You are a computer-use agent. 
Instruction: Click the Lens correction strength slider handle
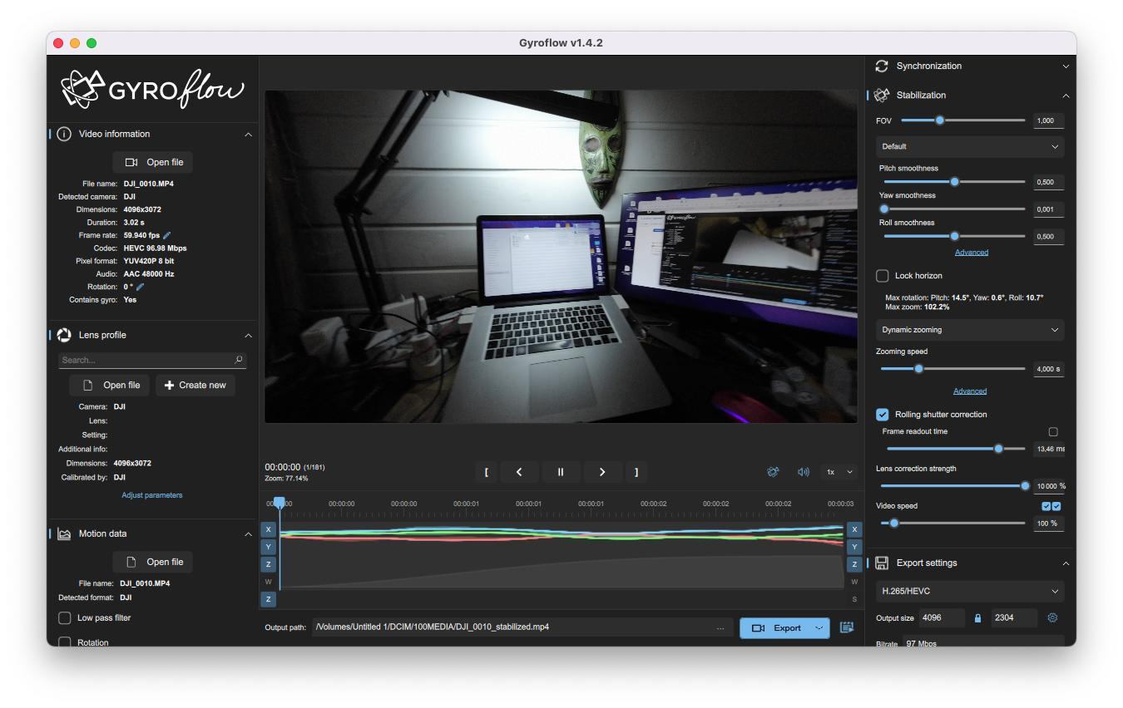[x=1025, y=485]
